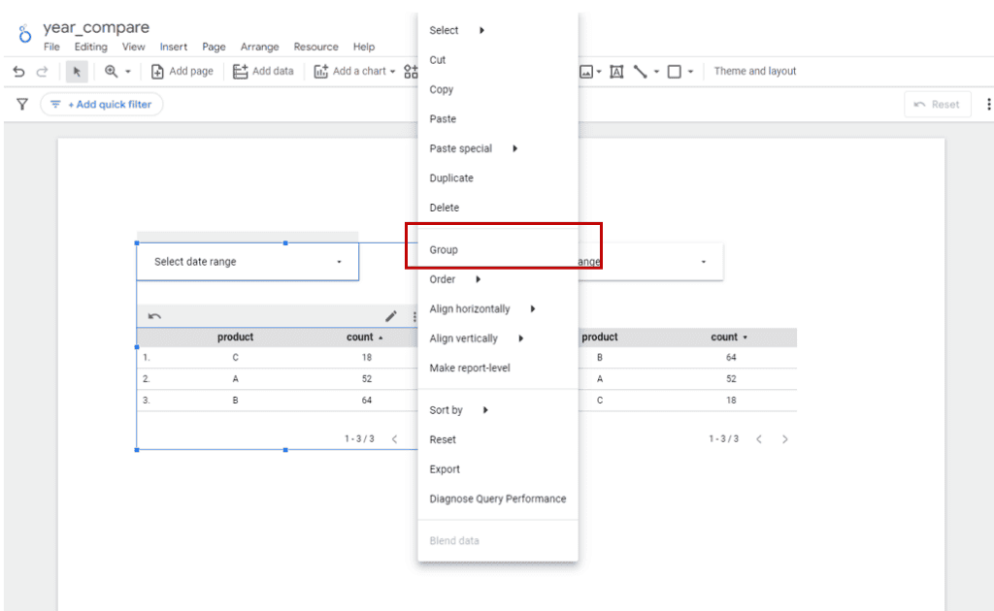Open the Arrange menu in menu bar
The height and width of the screenshot is (611, 994).
click(259, 47)
